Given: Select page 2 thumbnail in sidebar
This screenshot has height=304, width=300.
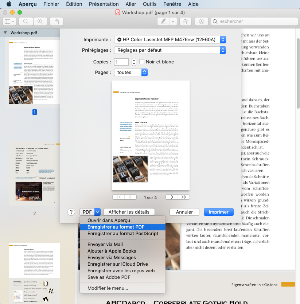Looking at the screenshot, I should (x=34, y=174).
